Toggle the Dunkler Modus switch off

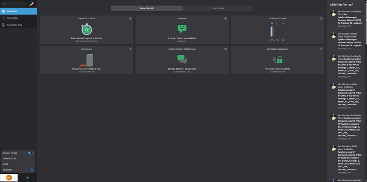click(x=30, y=153)
